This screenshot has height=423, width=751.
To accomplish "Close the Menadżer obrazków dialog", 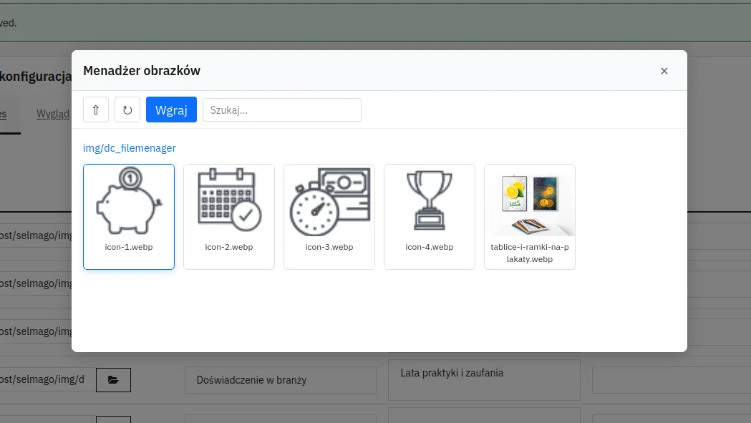I will click(x=664, y=71).
